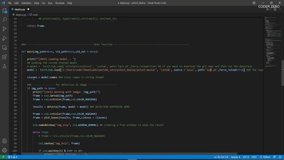
Task: Select the deploy.py editor tab
Action: (20, 9)
